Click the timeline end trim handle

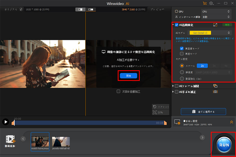click(x=165, y=123)
